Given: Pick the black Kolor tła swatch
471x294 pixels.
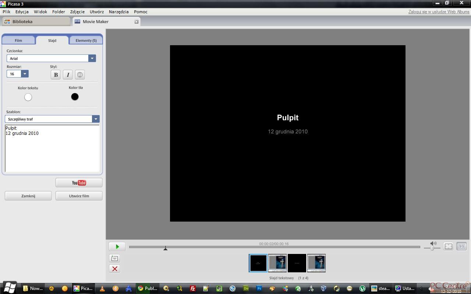Looking at the screenshot, I should (75, 97).
